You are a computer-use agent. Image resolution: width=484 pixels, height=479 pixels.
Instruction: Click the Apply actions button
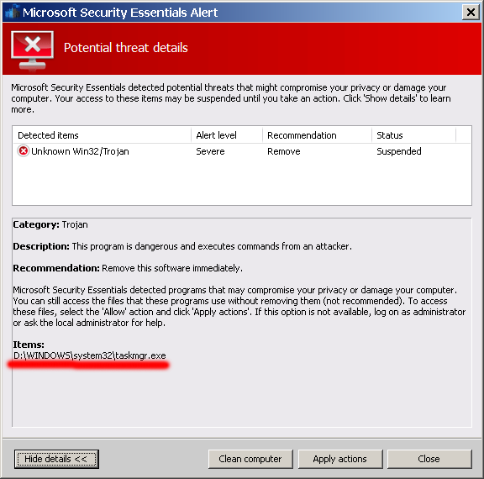340,459
